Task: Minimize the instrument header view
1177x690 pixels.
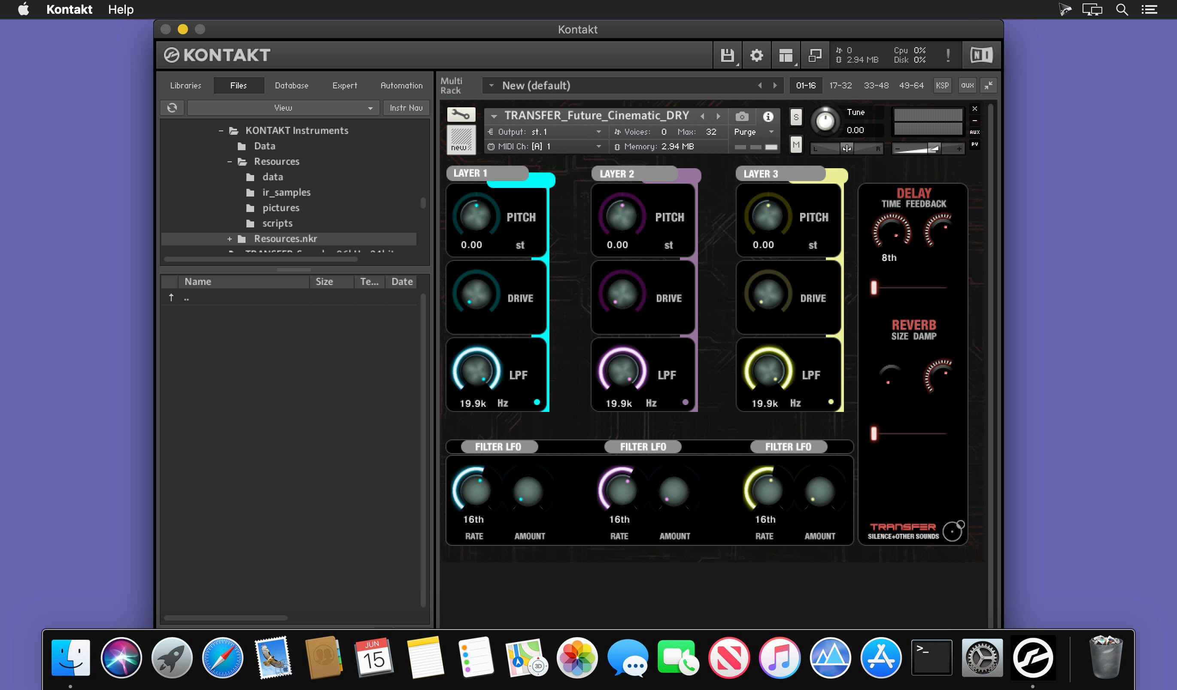Action: point(975,121)
